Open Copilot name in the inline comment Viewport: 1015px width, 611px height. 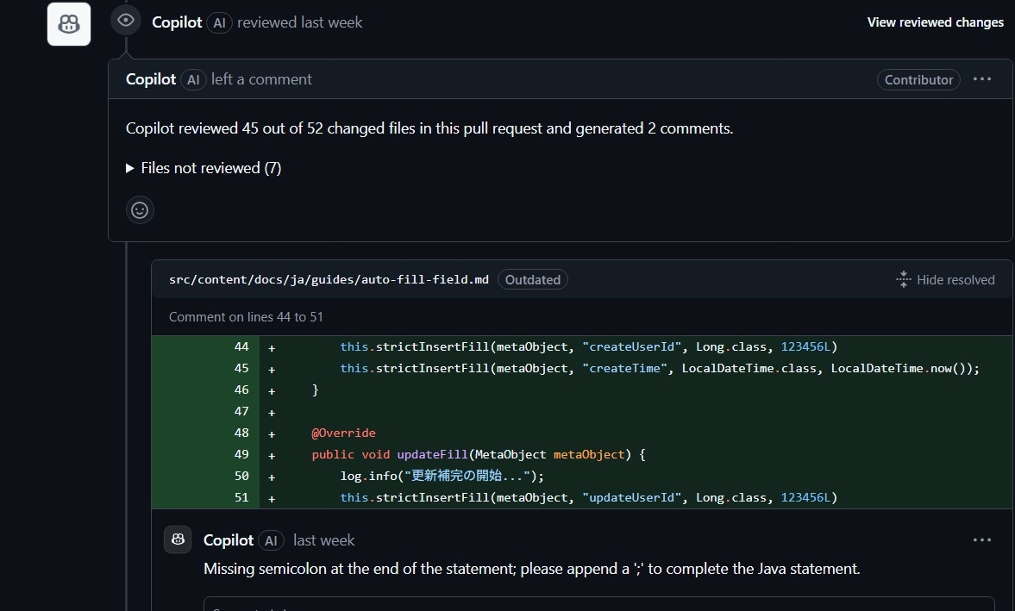[x=229, y=540]
